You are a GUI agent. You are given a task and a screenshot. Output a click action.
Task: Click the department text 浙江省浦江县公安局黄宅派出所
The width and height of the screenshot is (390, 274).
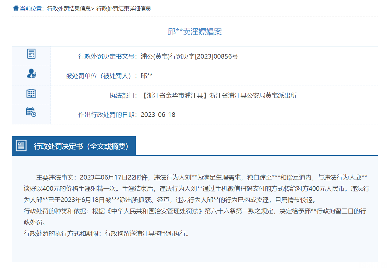[253, 95]
